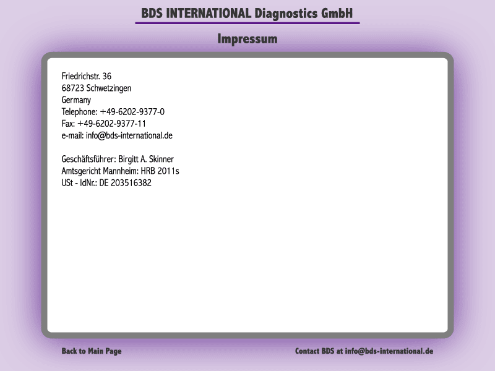Select the 68723 Schwetzingen line
Image resolution: width=495 pixels, height=371 pixels.
(97, 88)
